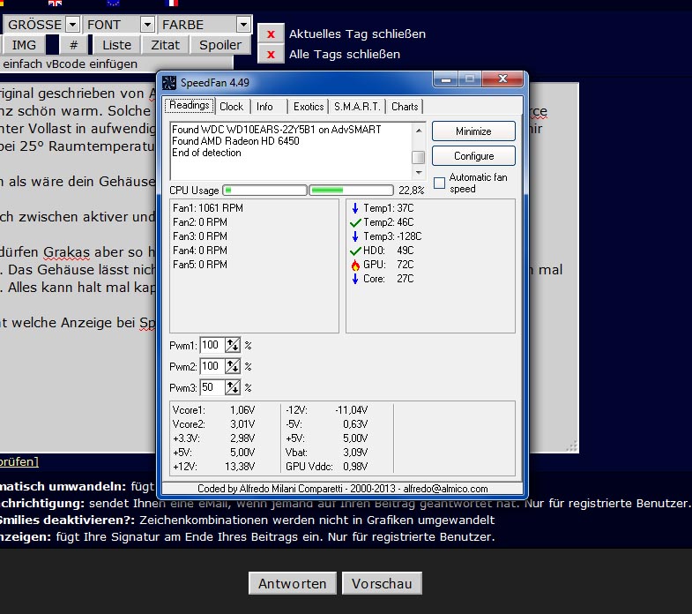
Task: Open the GRÖSSE dropdown
Action: 73,25
